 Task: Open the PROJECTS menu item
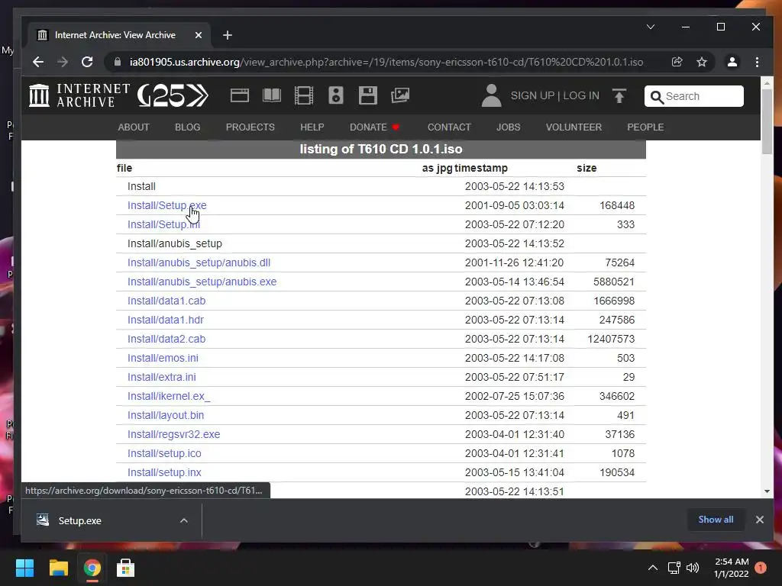[x=250, y=127]
